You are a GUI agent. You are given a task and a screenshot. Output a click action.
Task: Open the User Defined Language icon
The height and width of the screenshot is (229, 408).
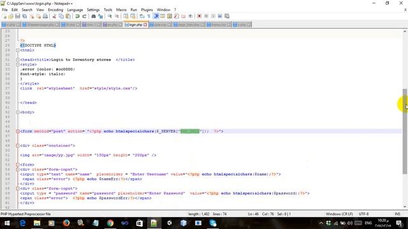click(x=163, y=16)
